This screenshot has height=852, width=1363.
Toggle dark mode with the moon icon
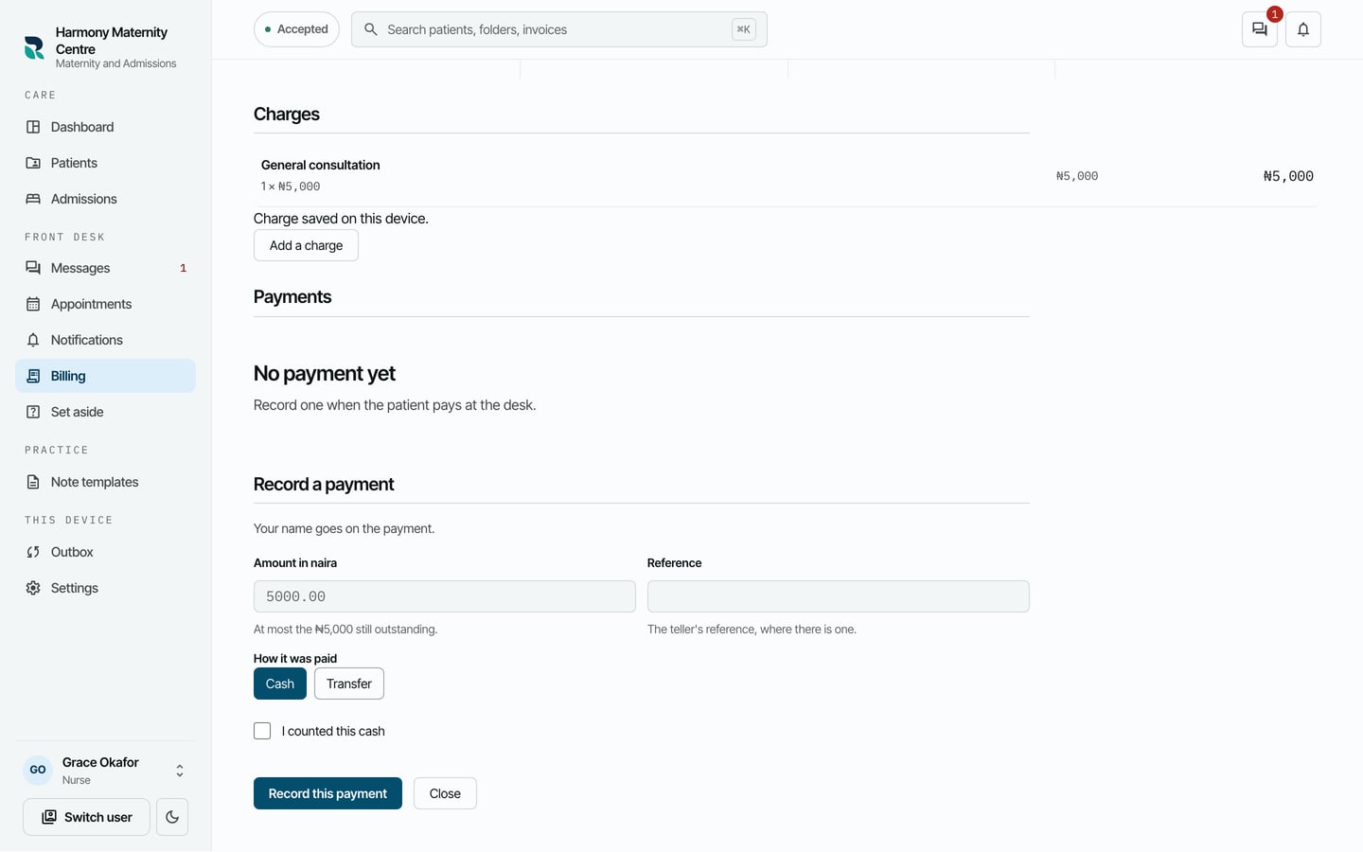pyautogui.click(x=172, y=817)
